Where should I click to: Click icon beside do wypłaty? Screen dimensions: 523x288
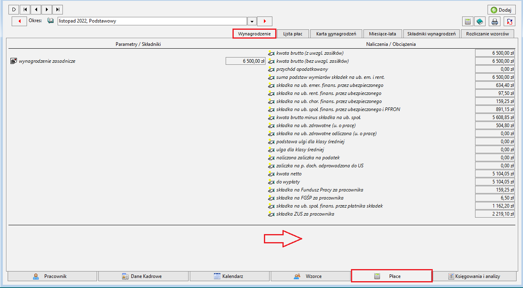(271, 182)
